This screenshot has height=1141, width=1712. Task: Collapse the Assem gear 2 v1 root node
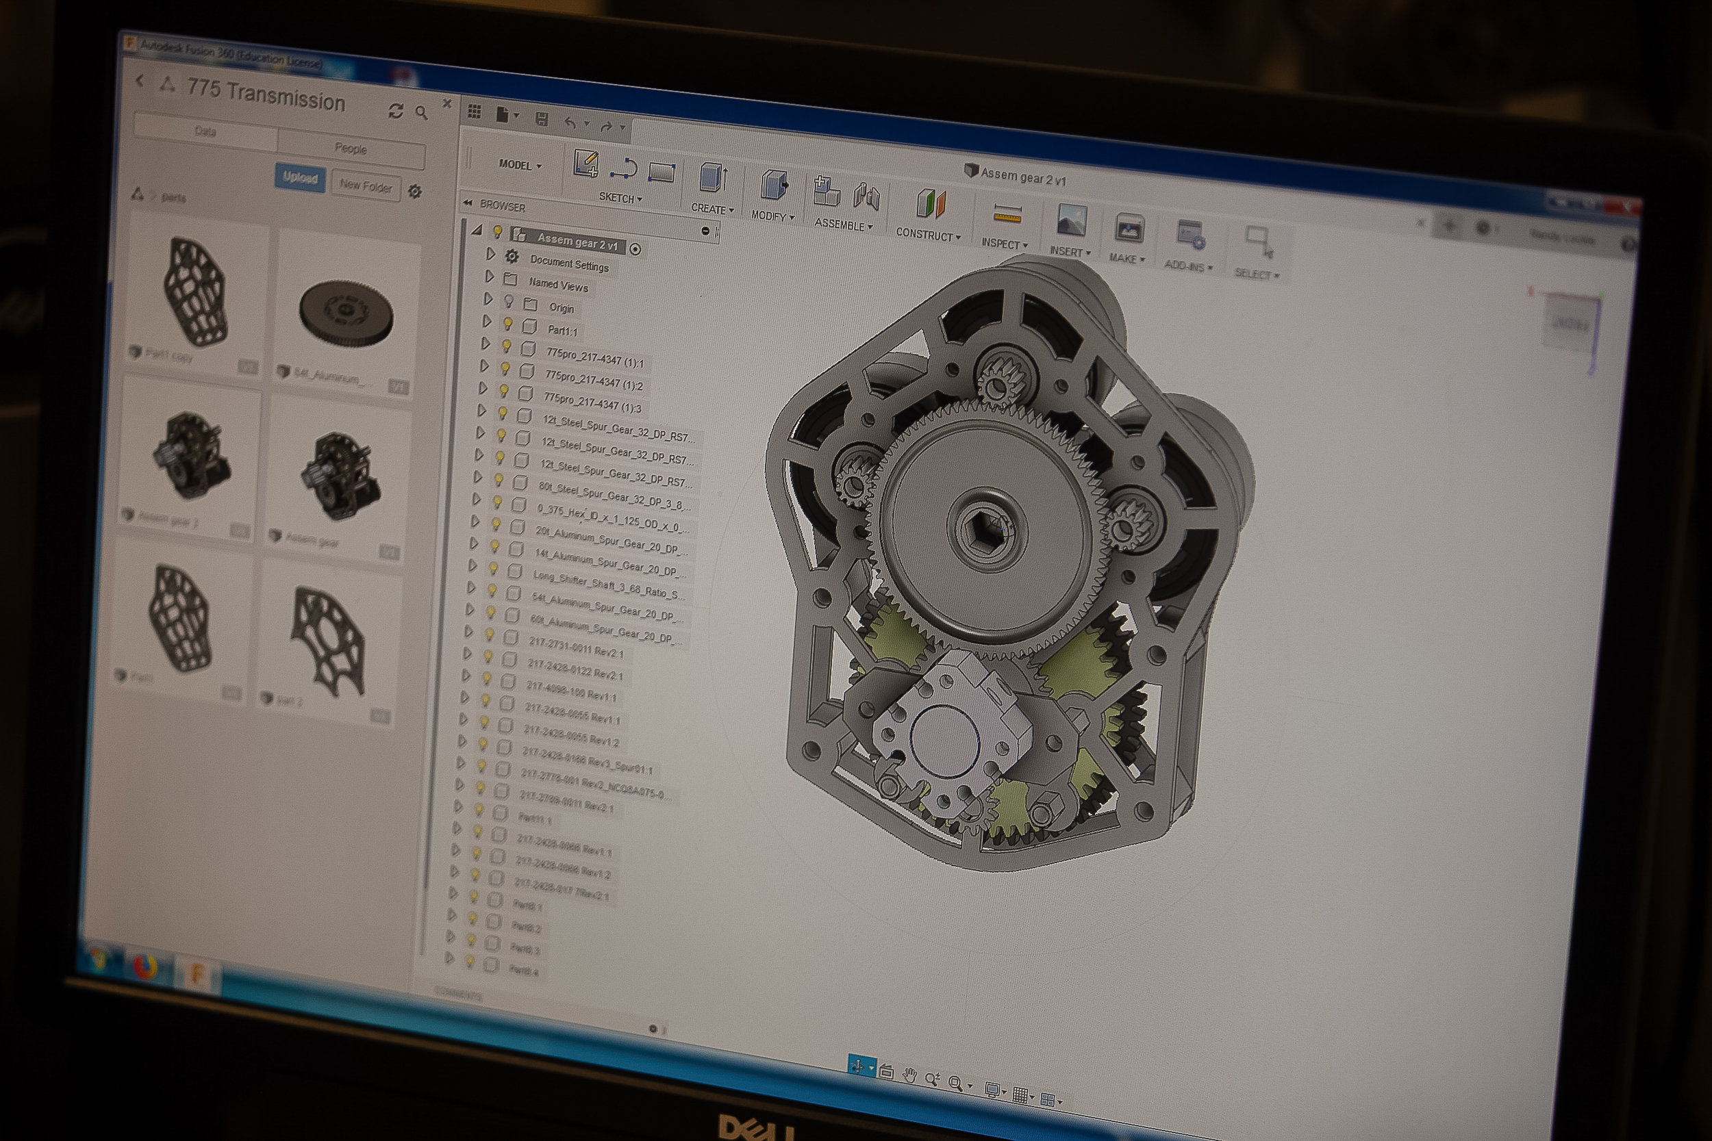(477, 230)
